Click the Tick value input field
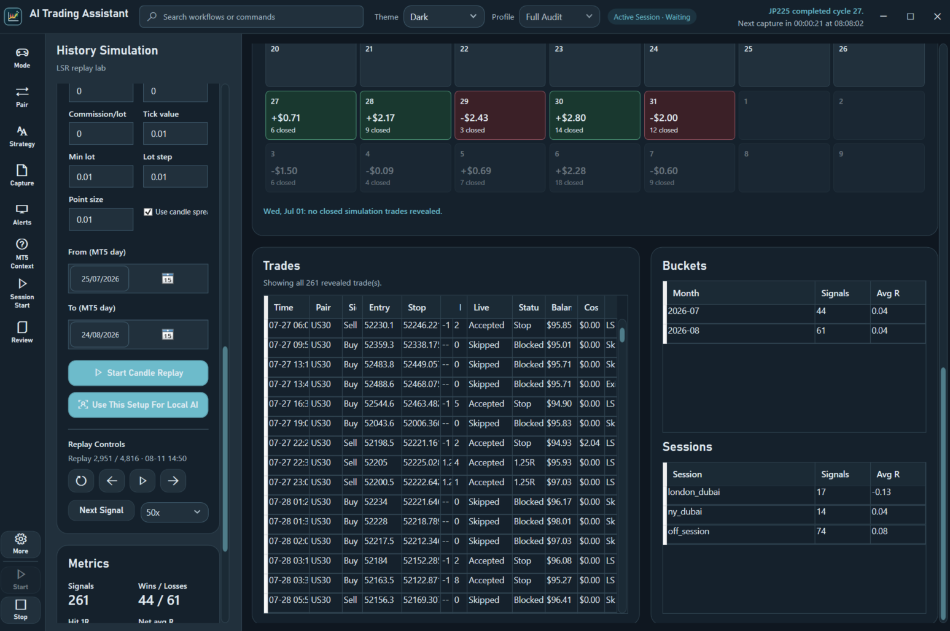This screenshot has height=631, width=950. point(175,134)
